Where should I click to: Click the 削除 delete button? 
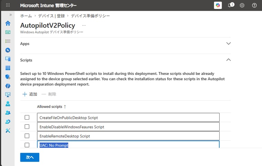pos(49,94)
